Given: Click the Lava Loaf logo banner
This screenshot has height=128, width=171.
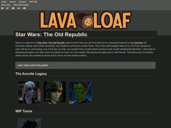Looking at the screenshot, I should pyautogui.click(x=85, y=20).
